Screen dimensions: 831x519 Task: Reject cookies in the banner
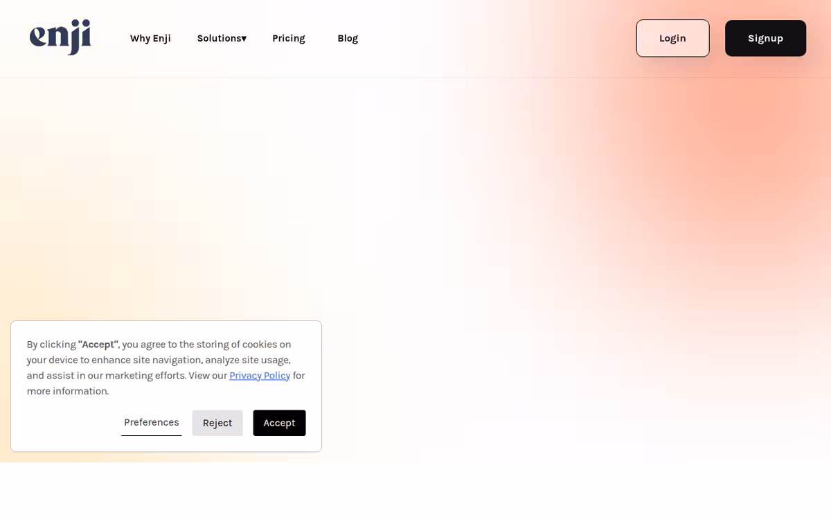pos(217,423)
